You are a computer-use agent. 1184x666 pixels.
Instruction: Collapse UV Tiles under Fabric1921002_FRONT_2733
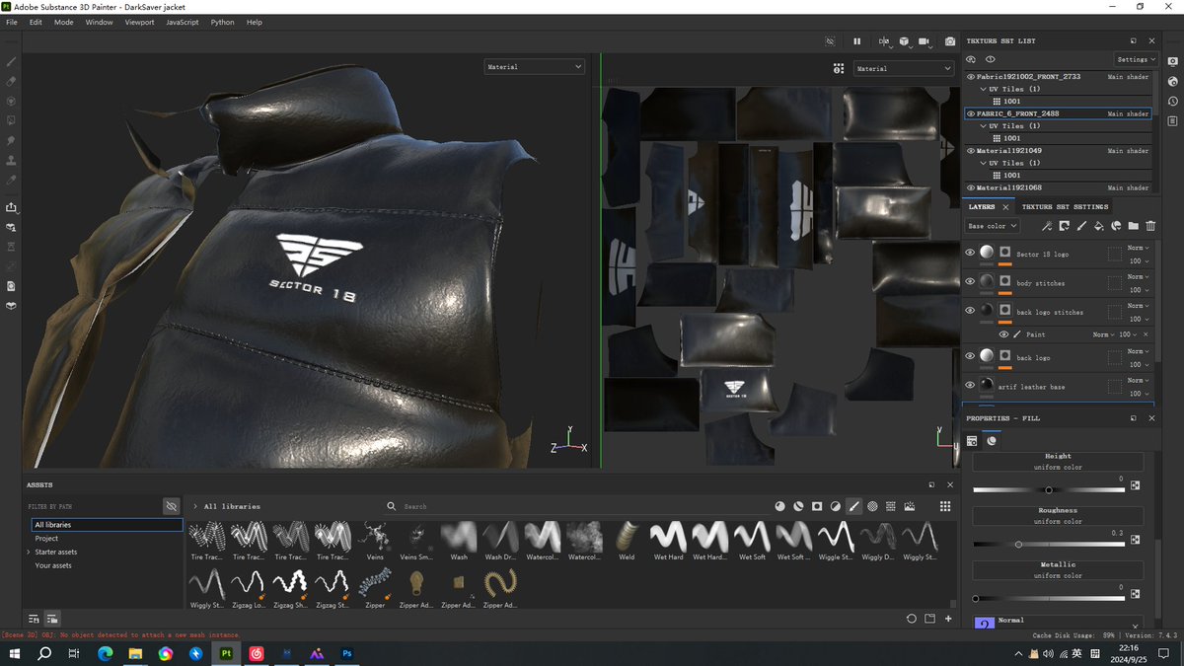pos(983,89)
